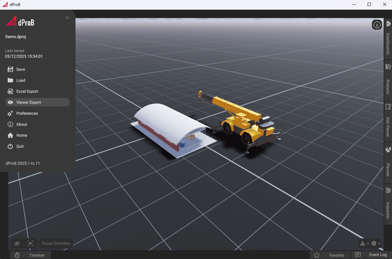
Task: Click the Save floppy disk icon
Action: click(10, 69)
